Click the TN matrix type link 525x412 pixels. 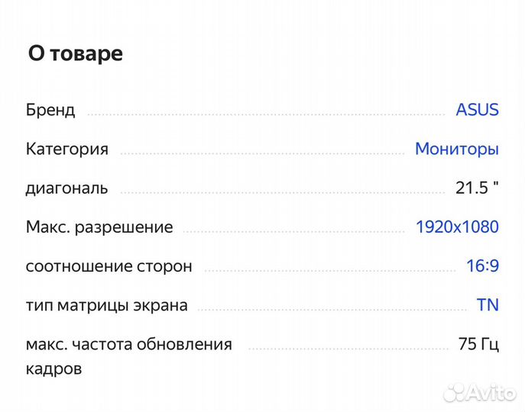(487, 305)
